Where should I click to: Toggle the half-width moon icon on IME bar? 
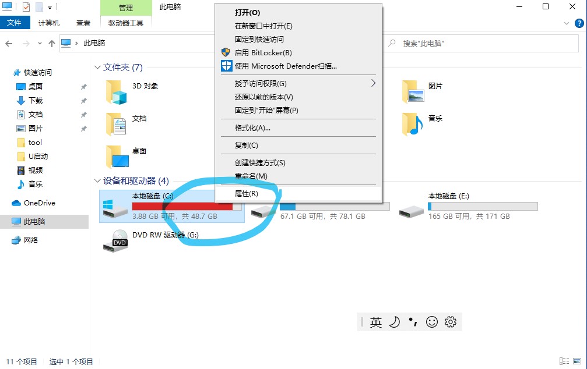(x=395, y=321)
